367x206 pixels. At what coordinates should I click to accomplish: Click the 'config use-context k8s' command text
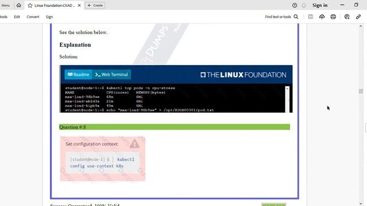[97, 166]
